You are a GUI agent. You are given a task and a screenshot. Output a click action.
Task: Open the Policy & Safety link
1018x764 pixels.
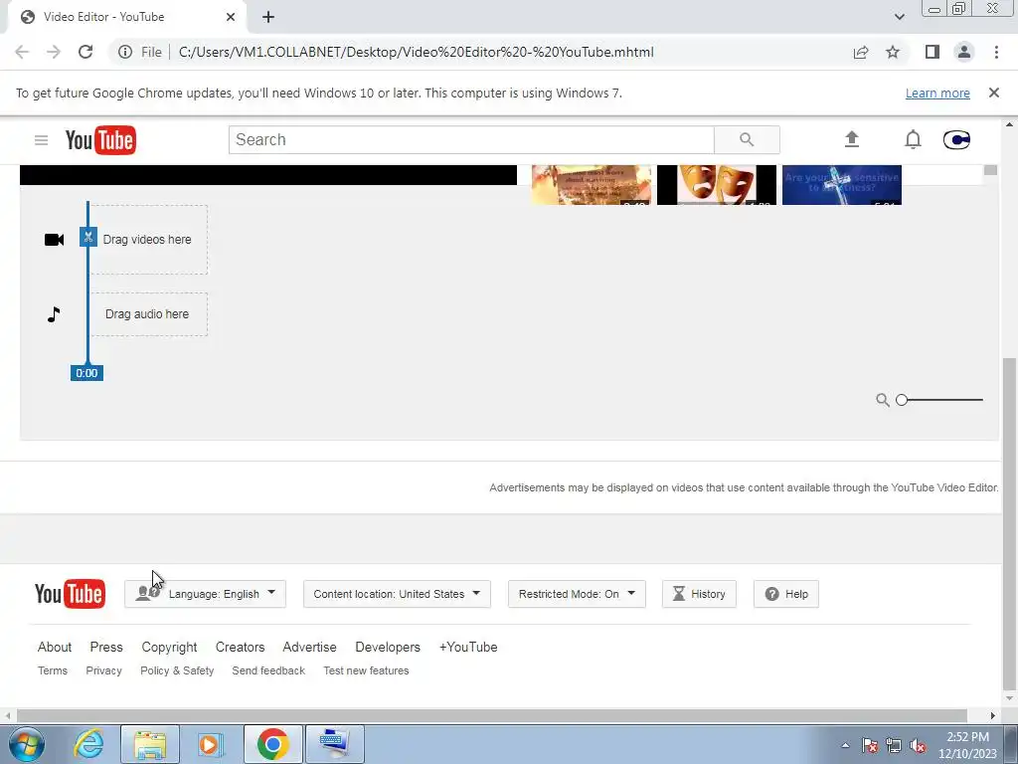177,670
